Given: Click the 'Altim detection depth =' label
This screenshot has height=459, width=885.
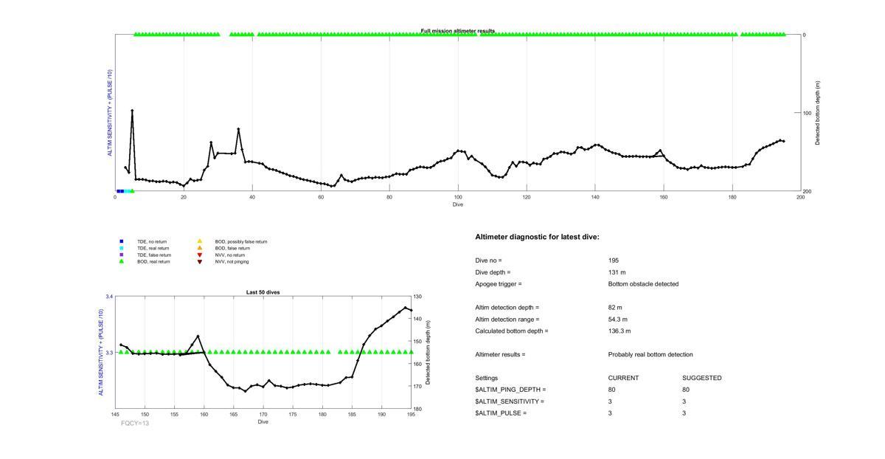Looking at the screenshot, I should (507, 308).
